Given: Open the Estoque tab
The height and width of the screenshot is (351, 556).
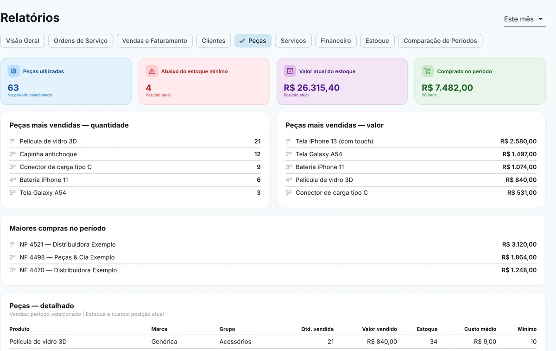Looking at the screenshot, I should pos(377,41).
